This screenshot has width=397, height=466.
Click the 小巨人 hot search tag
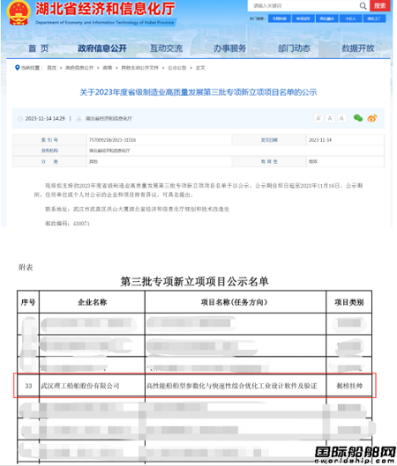pyautogui.click(x=350, y=18)
